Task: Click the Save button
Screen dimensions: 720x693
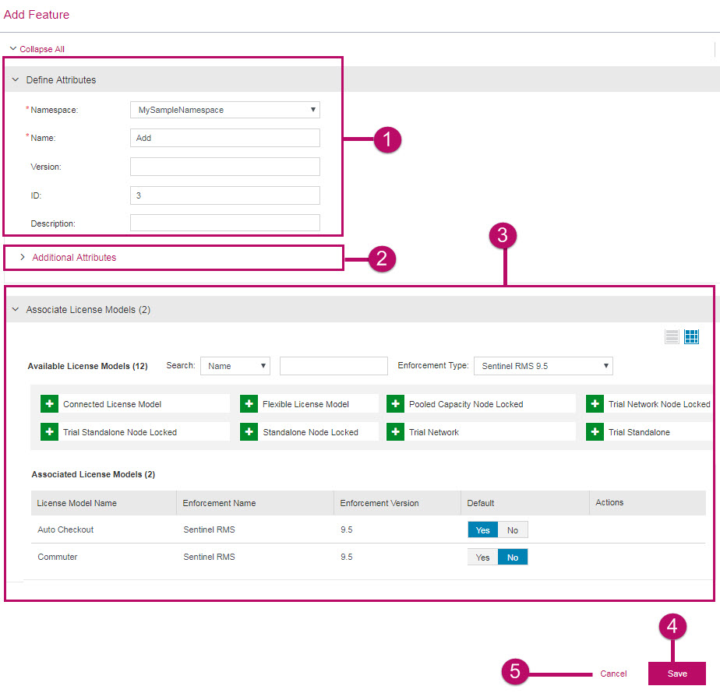Action: (676, 674)
